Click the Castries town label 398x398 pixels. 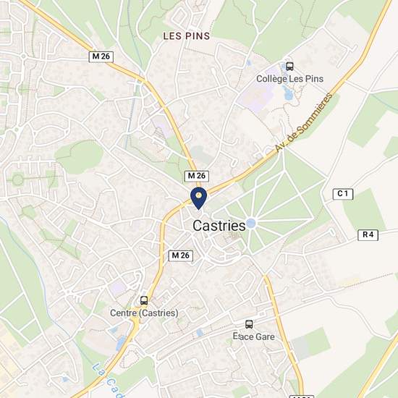click(219, 226)
